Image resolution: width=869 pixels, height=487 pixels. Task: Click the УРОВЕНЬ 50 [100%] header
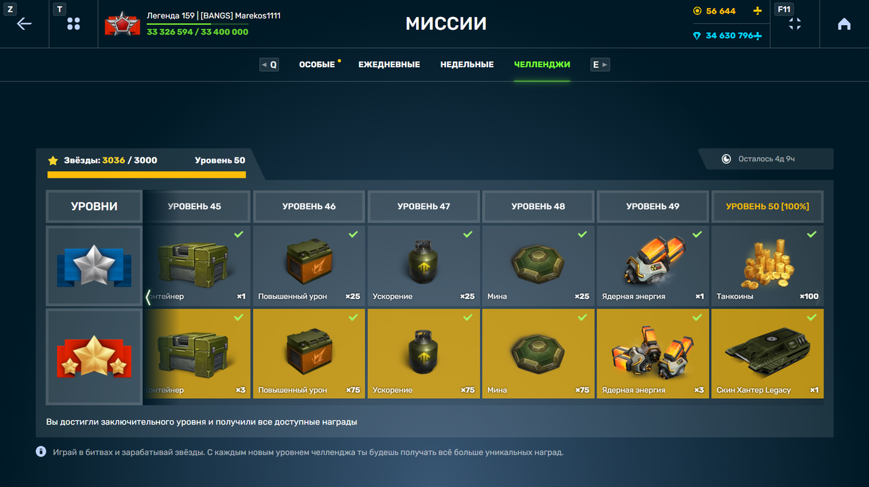pos(767,206)
